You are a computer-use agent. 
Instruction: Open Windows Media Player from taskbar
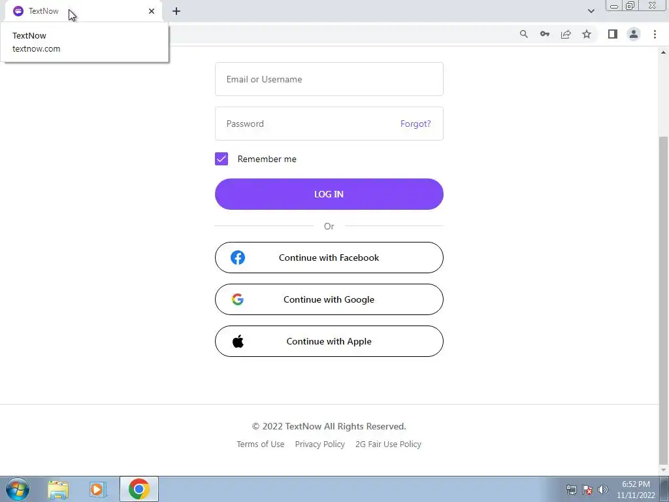point(98,489)
